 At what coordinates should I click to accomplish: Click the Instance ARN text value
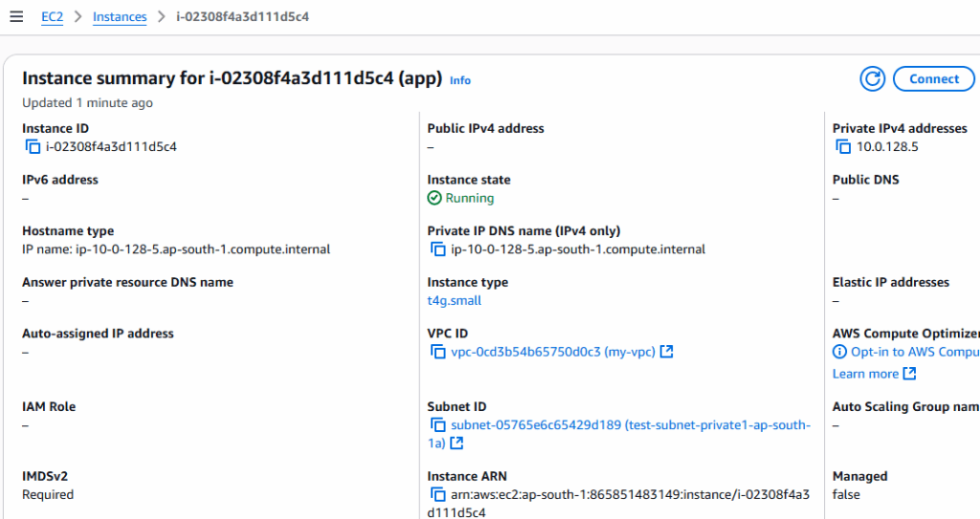pos(619,504)
